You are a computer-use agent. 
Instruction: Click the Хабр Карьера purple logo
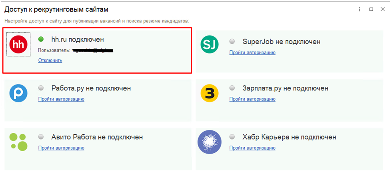tap(209, 142)
